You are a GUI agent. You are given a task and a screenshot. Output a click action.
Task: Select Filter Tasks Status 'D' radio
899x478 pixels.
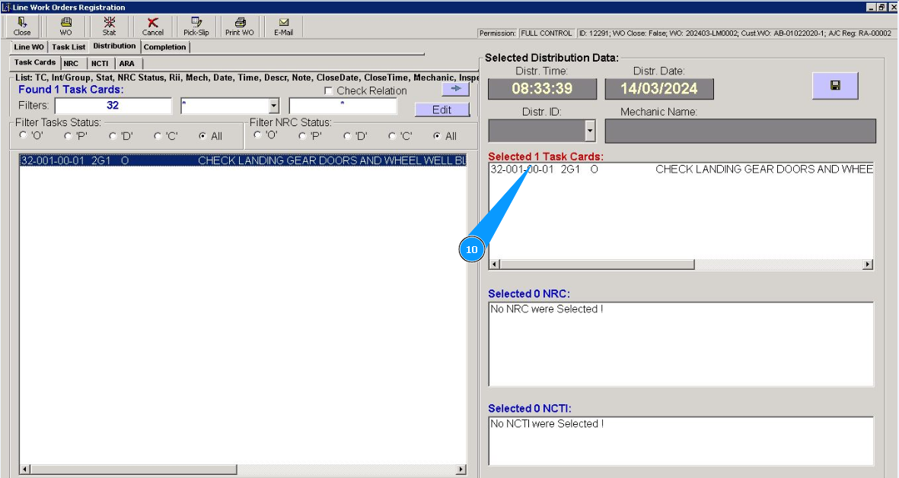(113, 136)
